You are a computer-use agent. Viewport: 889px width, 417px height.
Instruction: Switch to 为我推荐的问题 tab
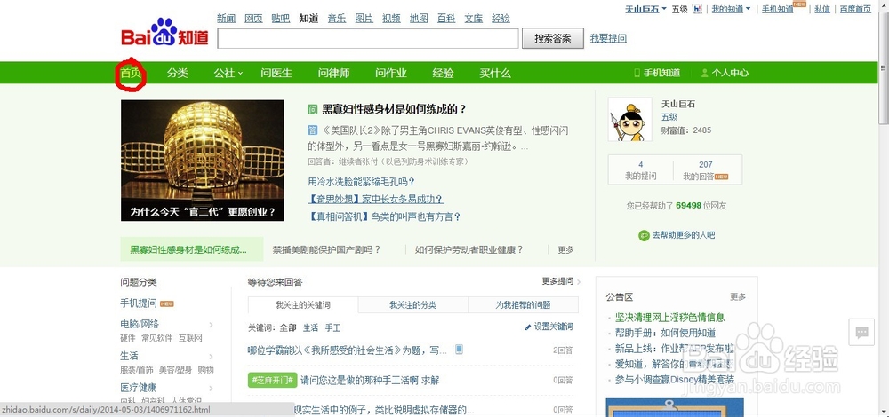pos(524,305)
